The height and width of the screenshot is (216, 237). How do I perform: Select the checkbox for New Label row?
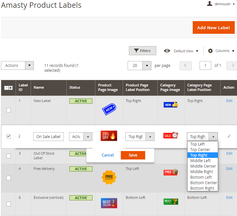9,110
